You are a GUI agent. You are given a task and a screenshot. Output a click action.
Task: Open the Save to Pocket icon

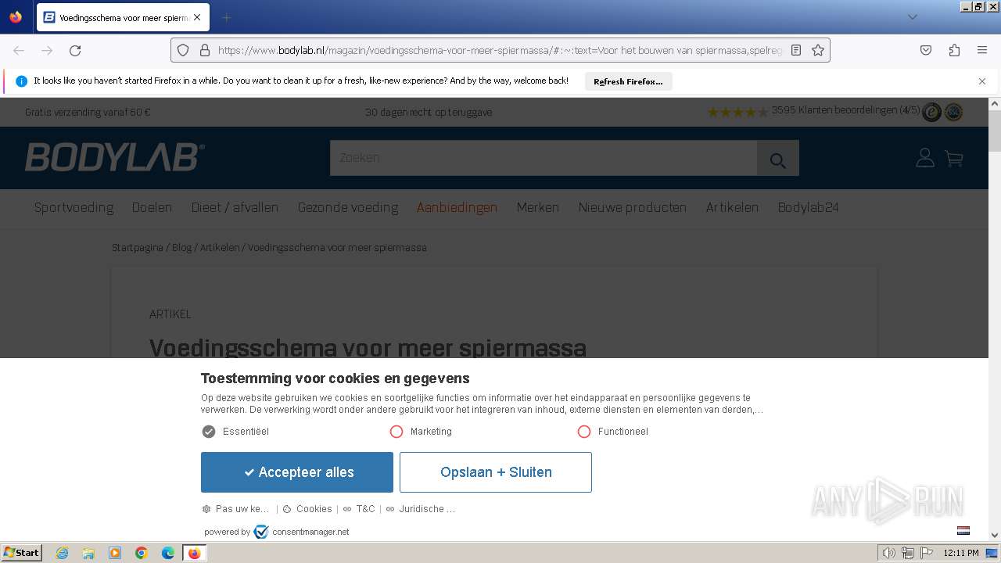tap(926, 50)
